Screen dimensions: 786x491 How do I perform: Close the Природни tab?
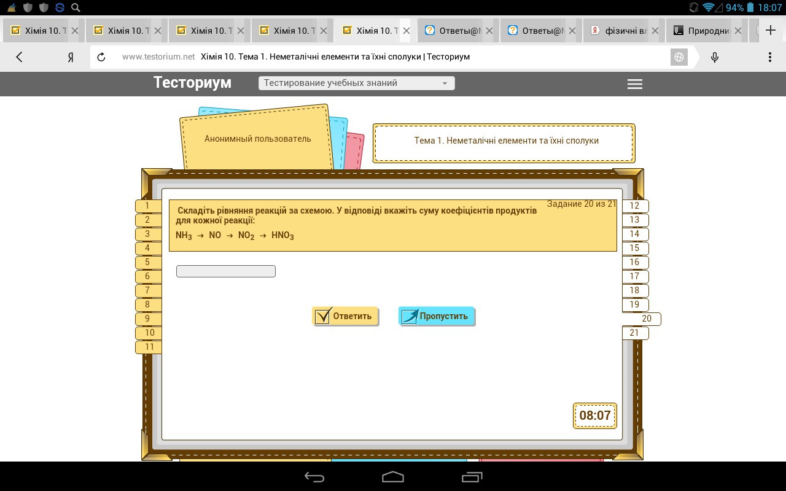[x=737, y=31]
